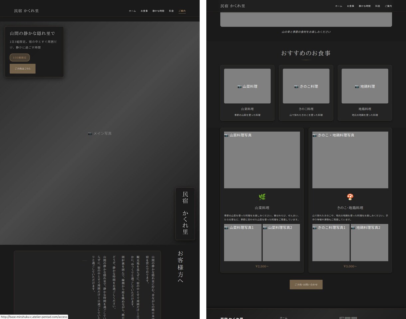This screenshot has height=319, width=406.
Task: Click the ホーム link in the footer
Action: 284,318
